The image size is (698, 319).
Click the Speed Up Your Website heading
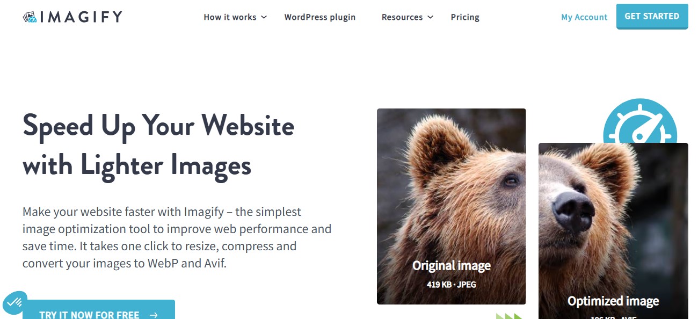[x=158, y=146]
